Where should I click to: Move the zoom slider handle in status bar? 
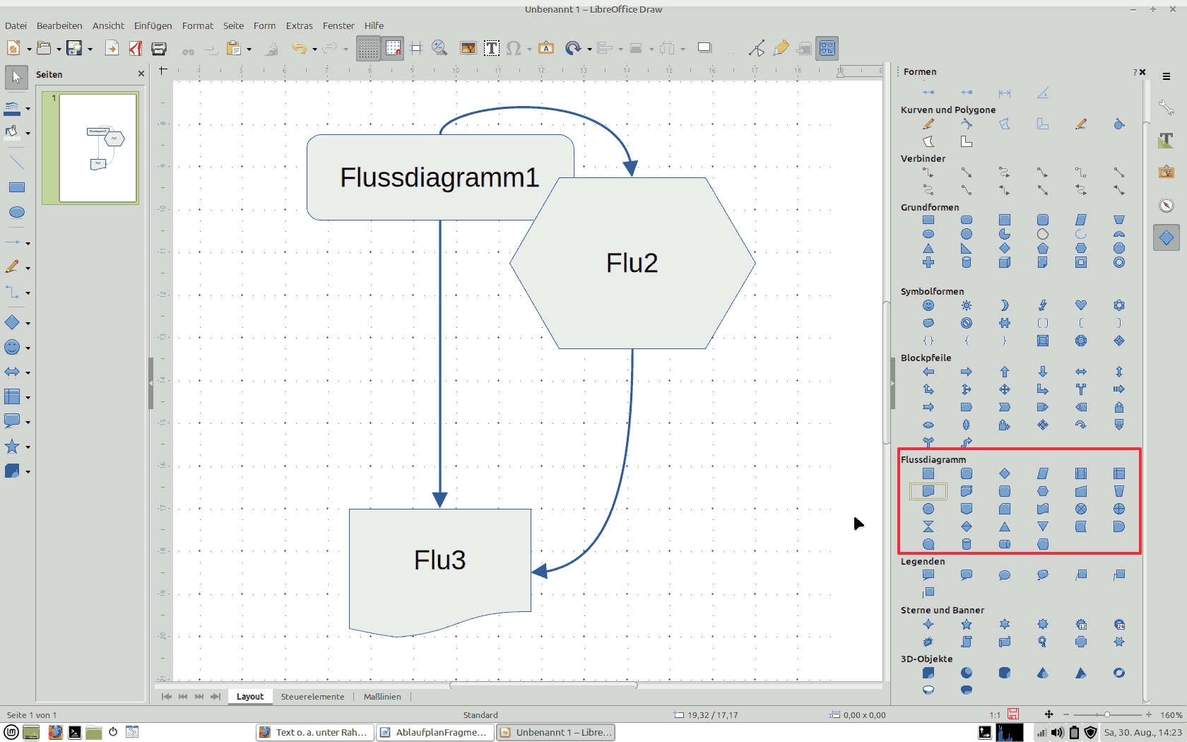point(1107,714)
